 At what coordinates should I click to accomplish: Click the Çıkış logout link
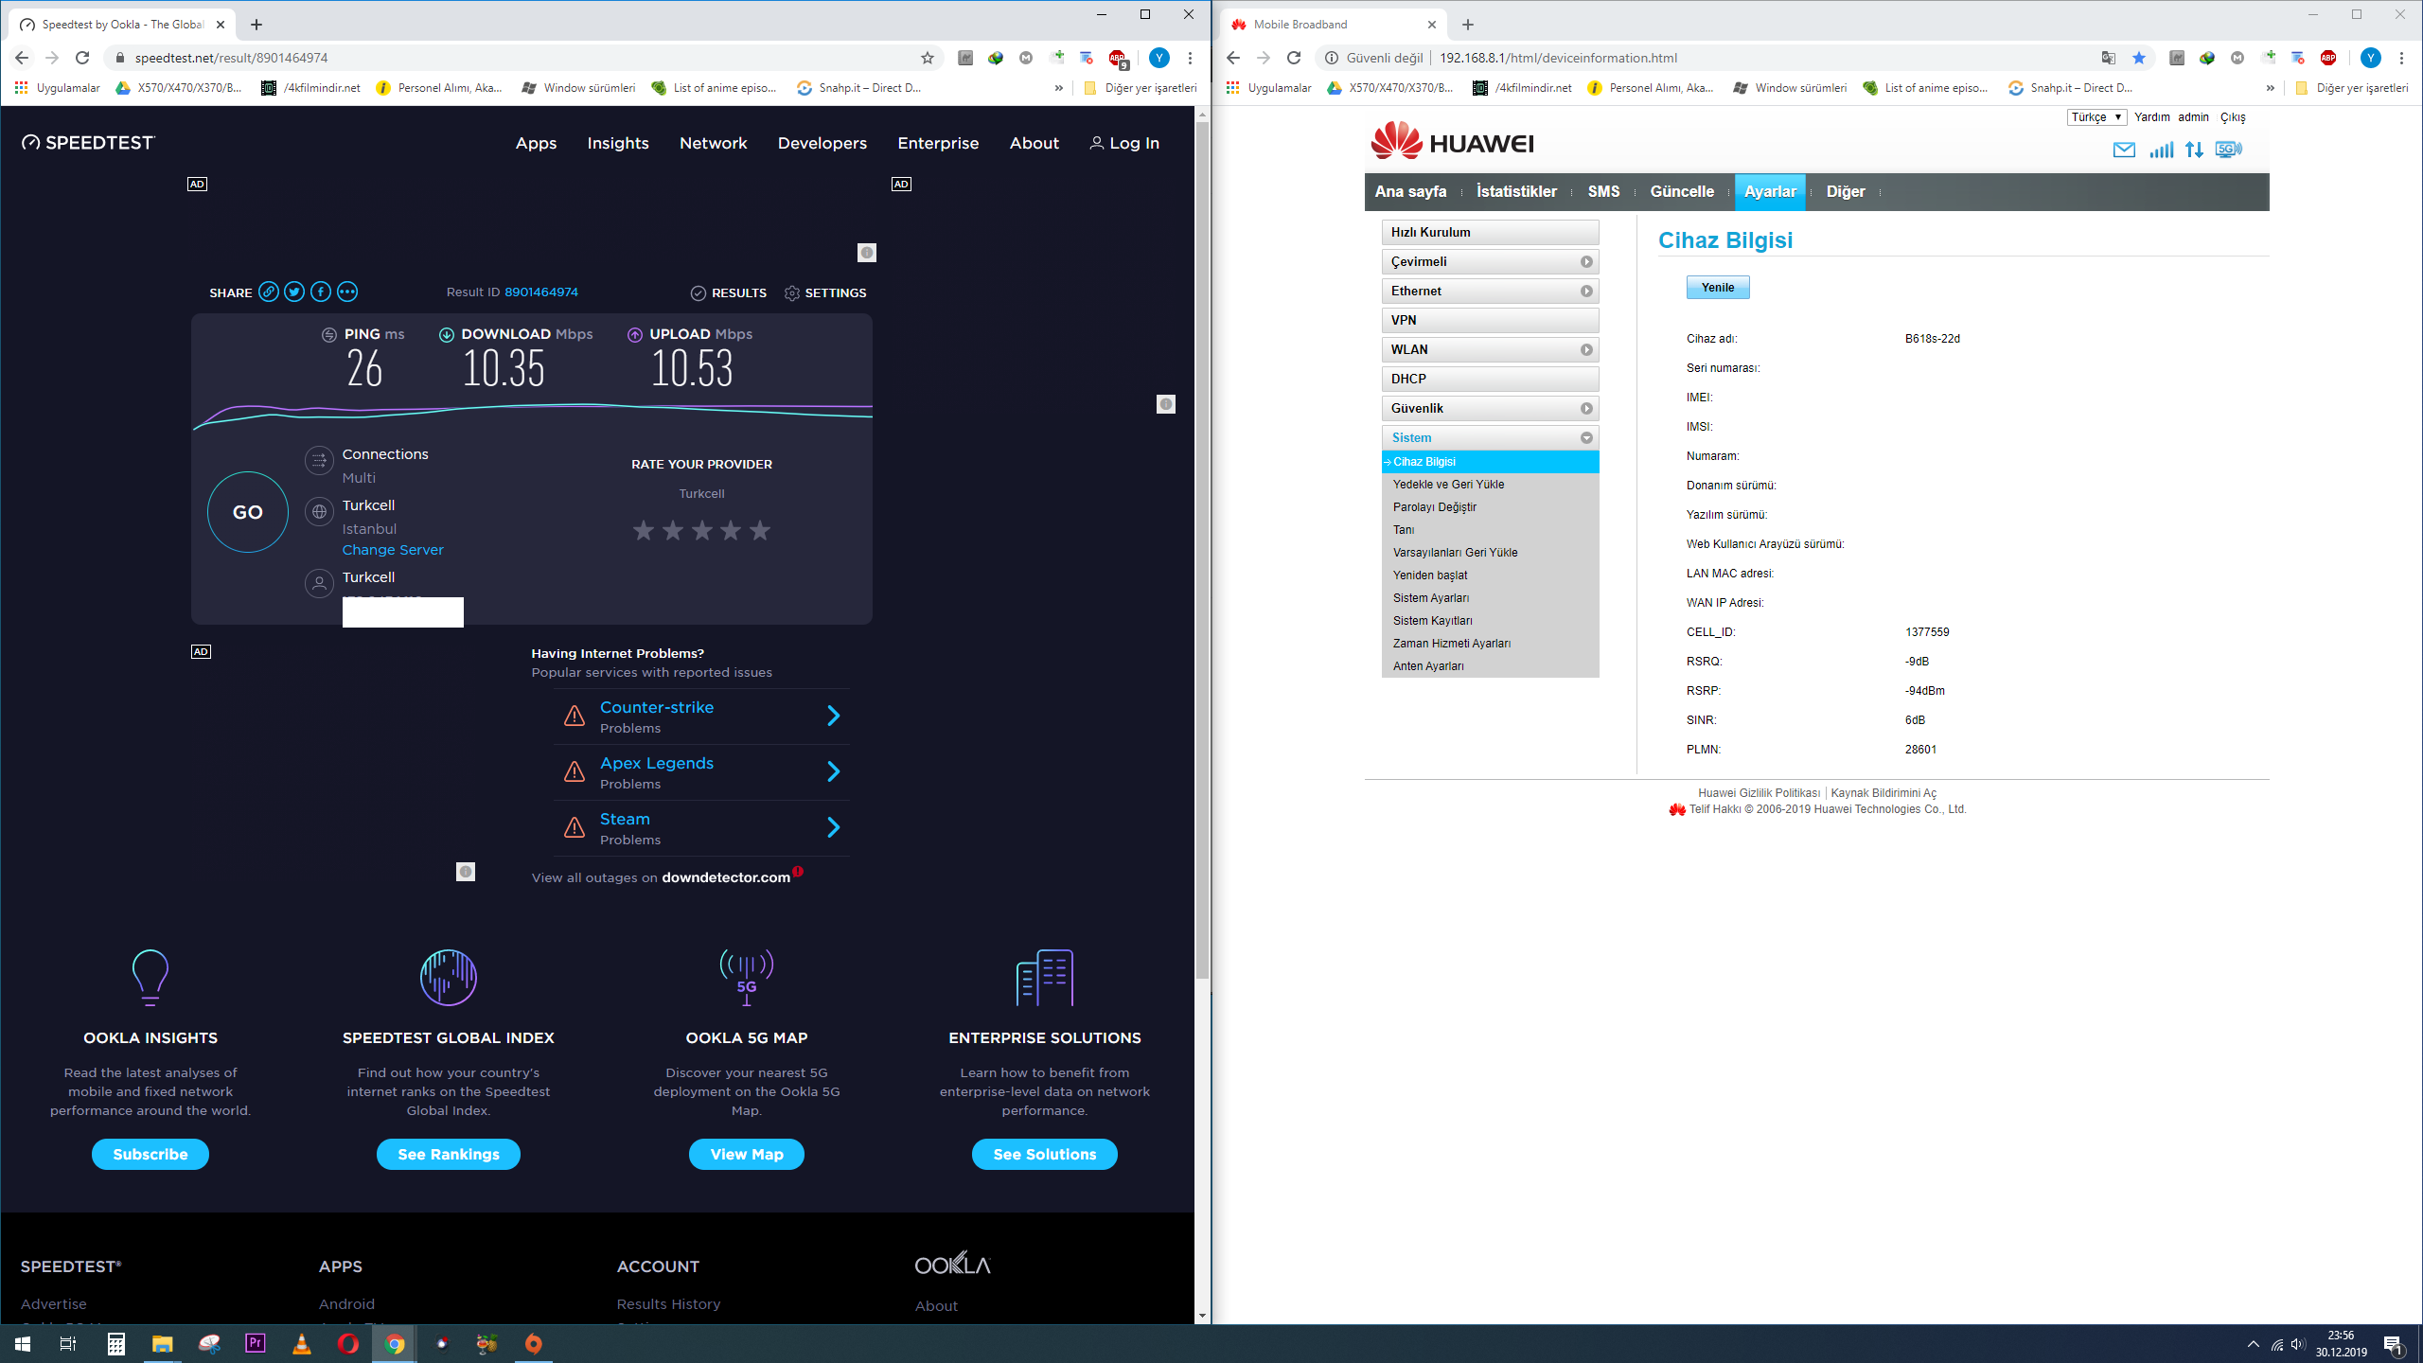2233,117
